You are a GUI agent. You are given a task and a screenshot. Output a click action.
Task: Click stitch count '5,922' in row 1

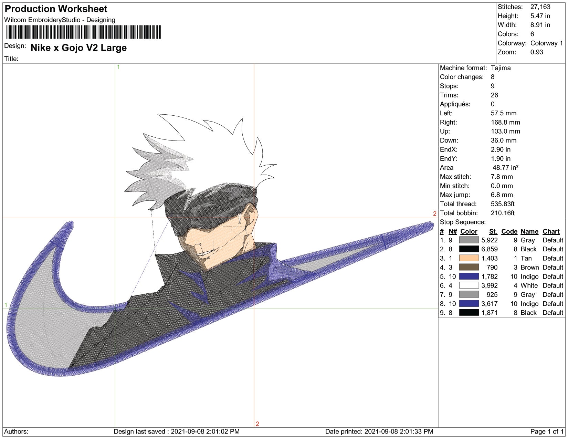490,240
